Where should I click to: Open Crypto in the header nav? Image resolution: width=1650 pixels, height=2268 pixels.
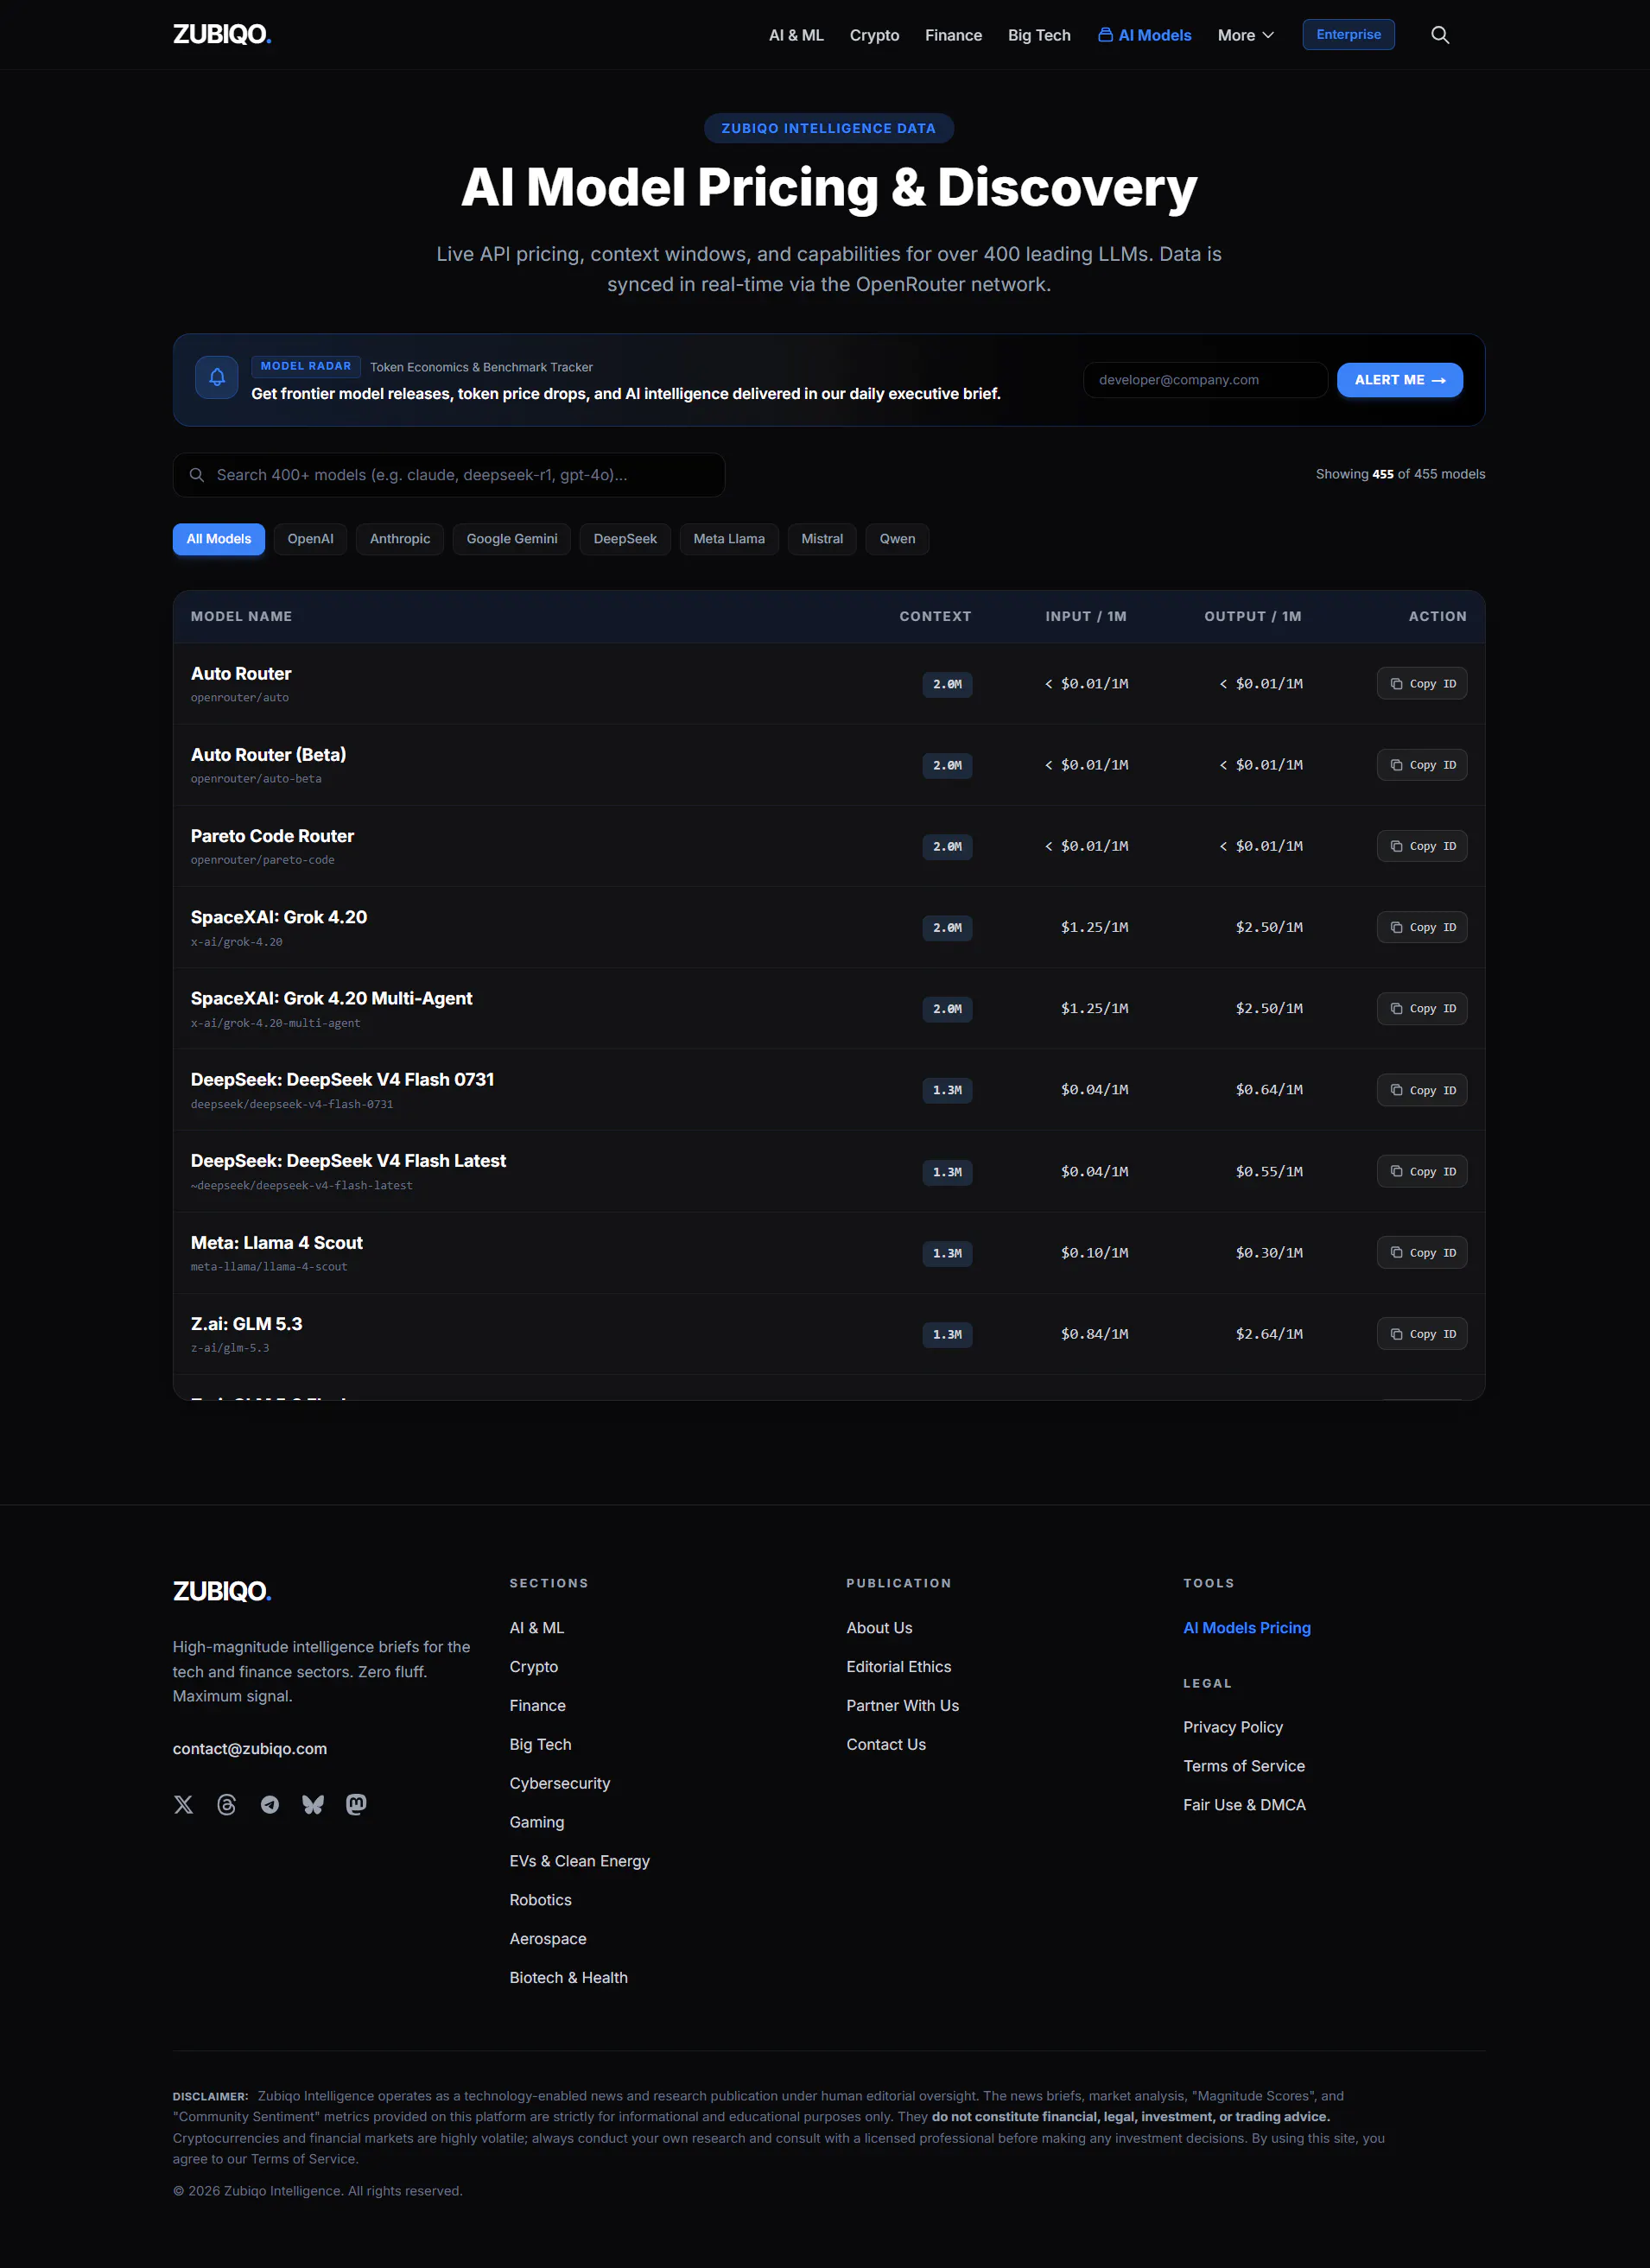click(x=874, y=35)
